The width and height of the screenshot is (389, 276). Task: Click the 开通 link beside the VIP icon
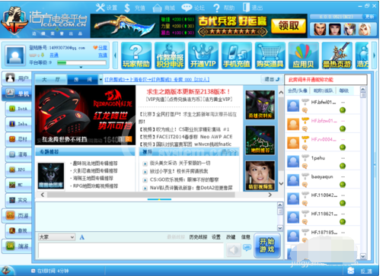[54, 55]
